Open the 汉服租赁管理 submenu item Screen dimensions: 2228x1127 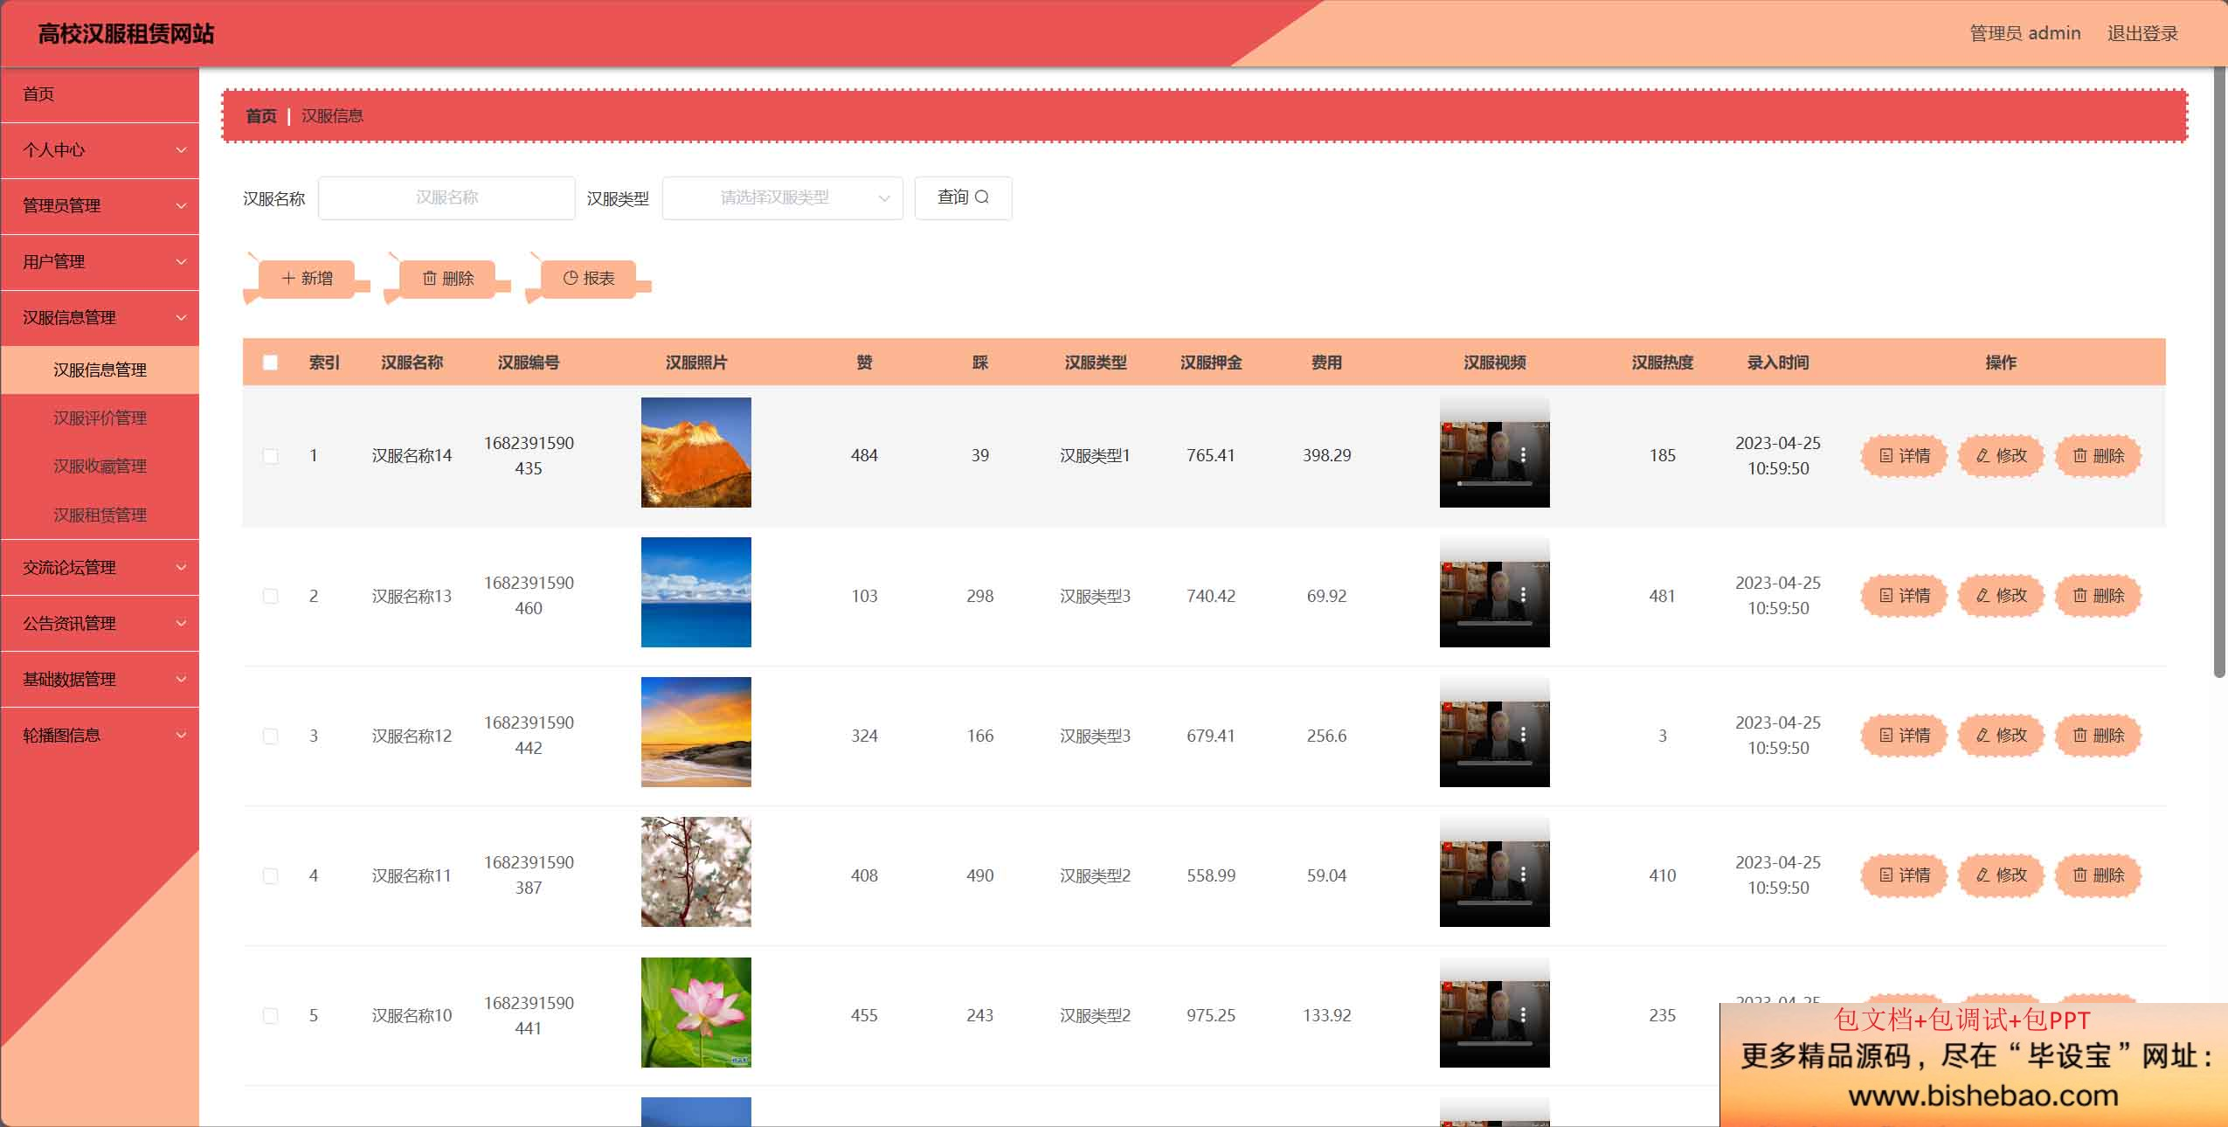click(100, 515)
